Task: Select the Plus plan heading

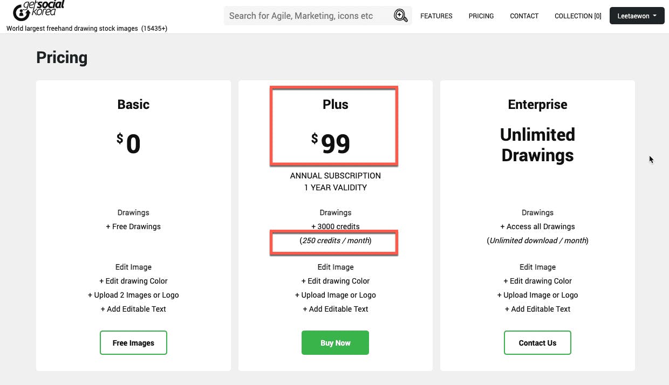Action: tap(336, 105)
